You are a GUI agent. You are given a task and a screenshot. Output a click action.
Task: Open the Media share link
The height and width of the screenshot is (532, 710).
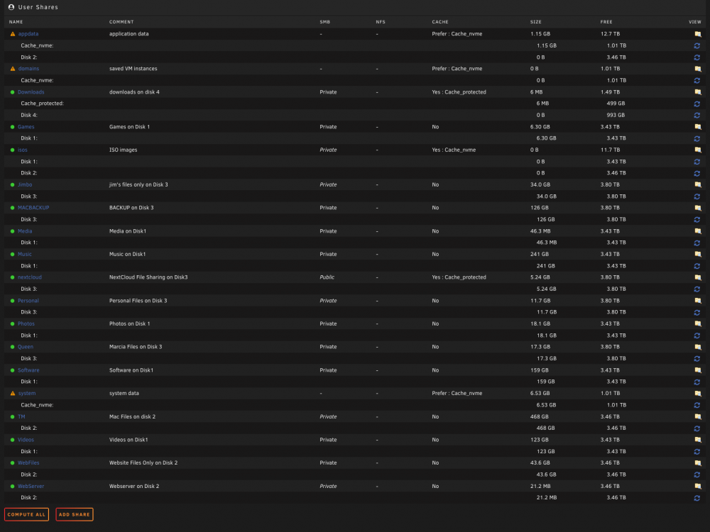pos(25,231)
